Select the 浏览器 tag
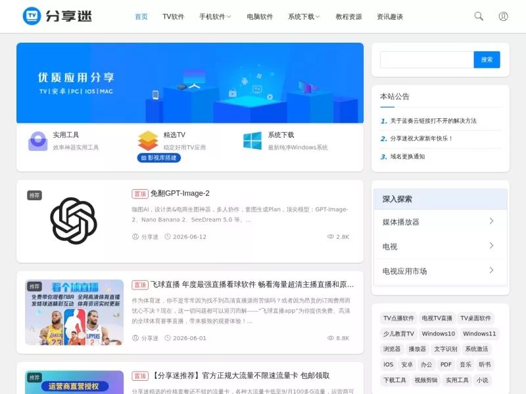This screenshot has height=394, width=526. [x=391, y=349]
